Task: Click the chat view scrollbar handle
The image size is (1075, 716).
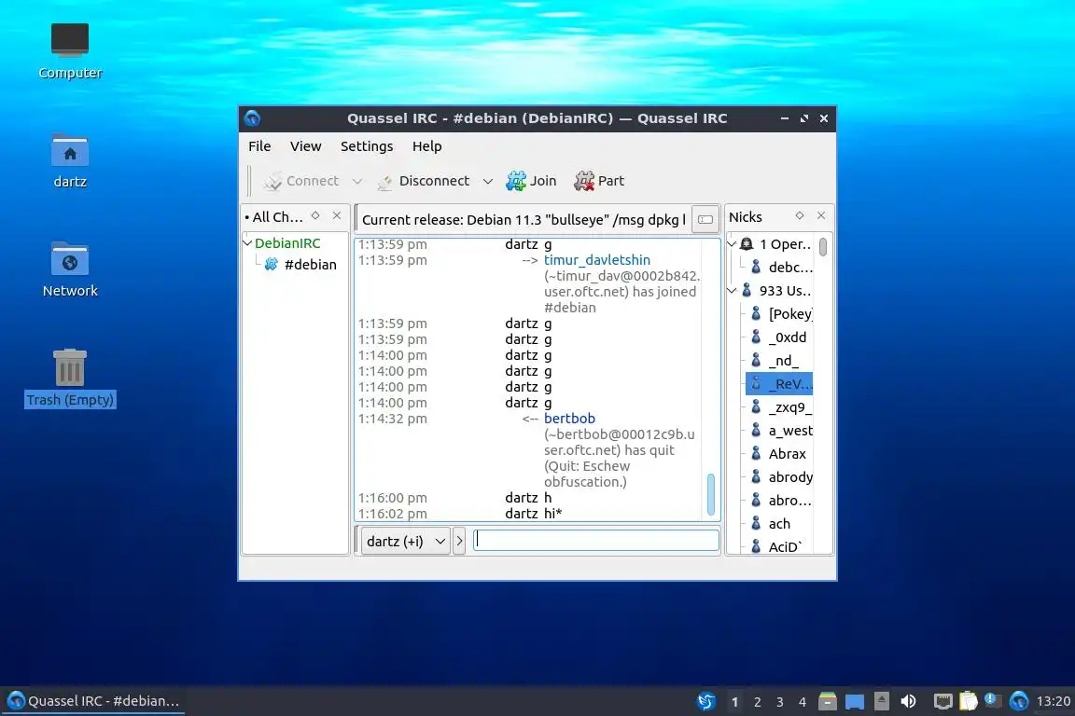Action: coord(711,494)
